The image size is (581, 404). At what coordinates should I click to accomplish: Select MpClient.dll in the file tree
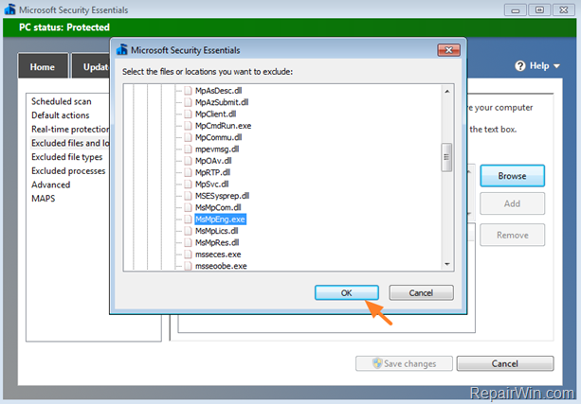point(215,114)
